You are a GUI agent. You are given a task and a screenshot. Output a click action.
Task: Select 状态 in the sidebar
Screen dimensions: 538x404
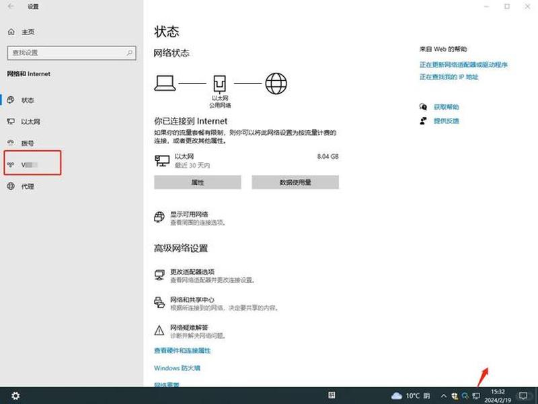click(x=28, y=100)
